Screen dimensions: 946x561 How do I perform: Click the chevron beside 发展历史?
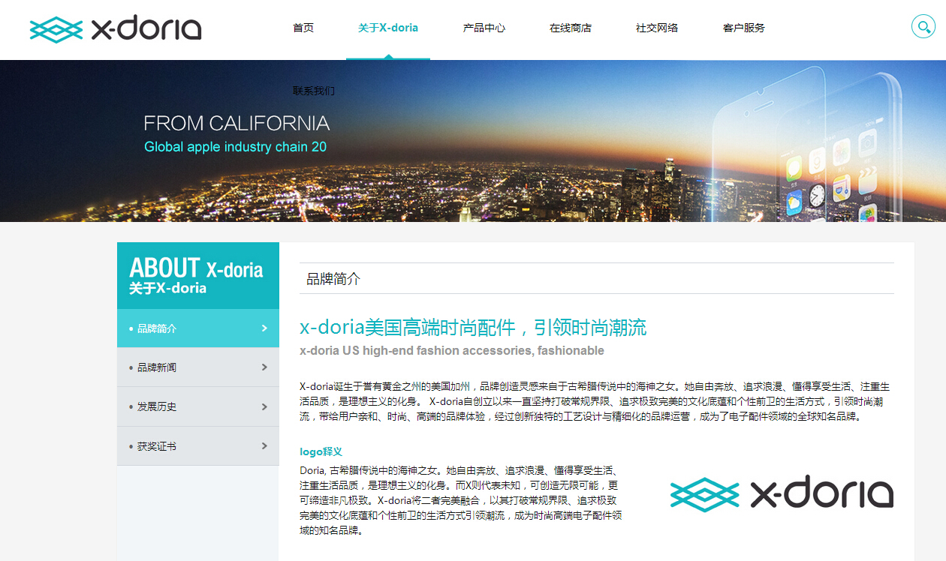click(x=264, y=406)
